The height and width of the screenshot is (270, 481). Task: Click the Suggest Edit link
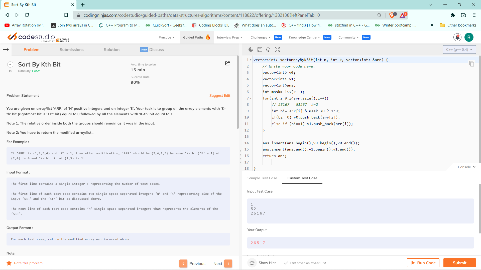(219, 95)
